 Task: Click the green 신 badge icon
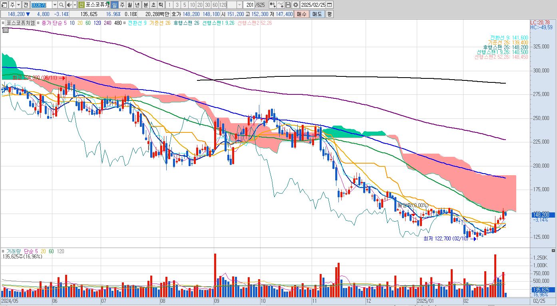(81, 5)
